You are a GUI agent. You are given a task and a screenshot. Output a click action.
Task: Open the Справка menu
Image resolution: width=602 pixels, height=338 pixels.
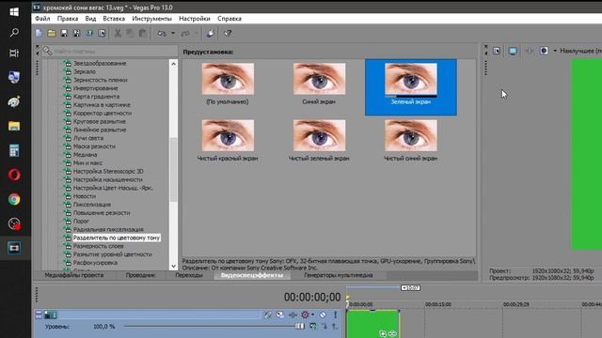(x=230, y=19)
